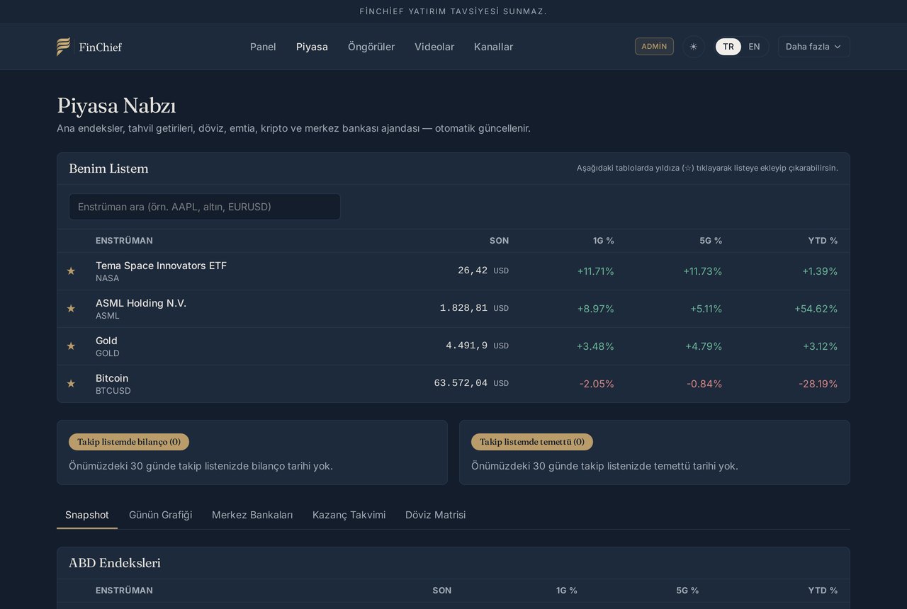
Task: Click the +8.97% daily change value
Action: [x=596, y=309]
